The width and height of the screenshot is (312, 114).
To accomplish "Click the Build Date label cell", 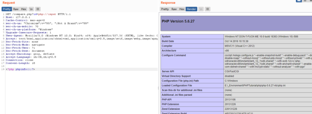I will pyautogui.click(x=192, y=41).
